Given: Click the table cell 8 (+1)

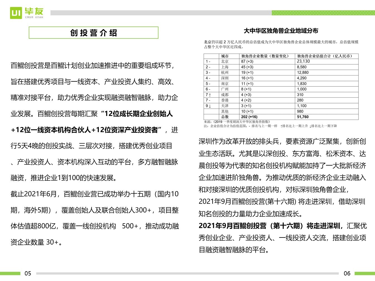Looking at the screenshot, I should point(246,89).
